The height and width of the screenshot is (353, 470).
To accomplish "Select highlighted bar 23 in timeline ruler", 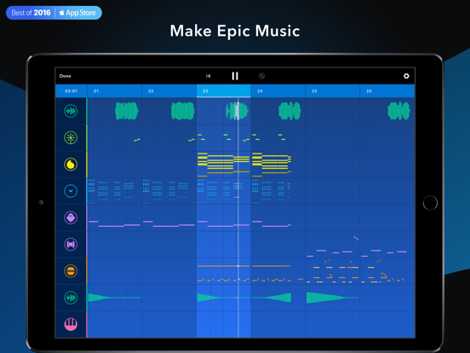I will pos(223,91).
